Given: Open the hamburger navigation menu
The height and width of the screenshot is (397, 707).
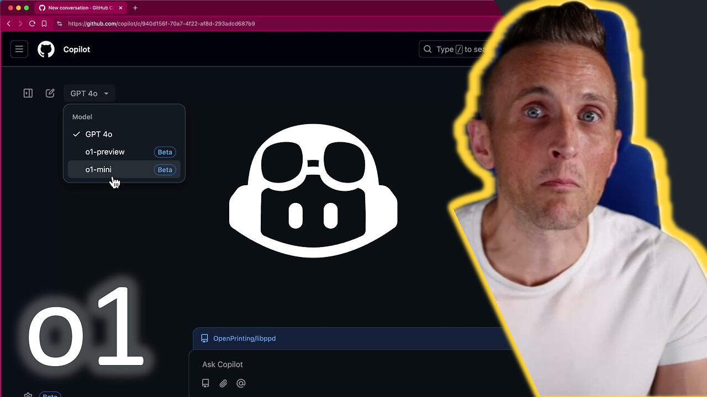Looking at the screenshot, I should (19, 49).
